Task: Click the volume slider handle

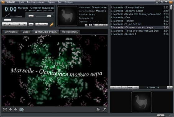Action: coord(49,16)
